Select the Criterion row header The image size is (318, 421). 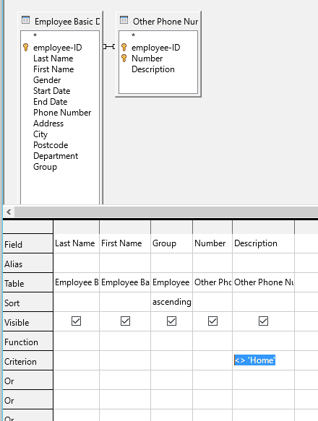pos(28,360)
